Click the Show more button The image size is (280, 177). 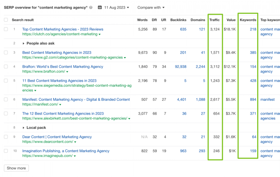[x=16, y=168]
